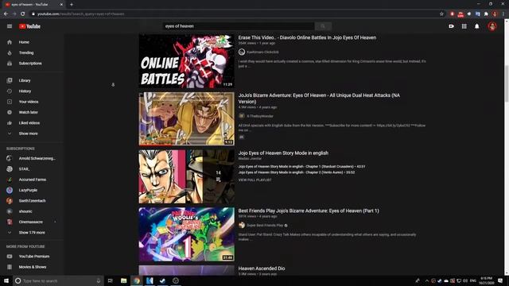Open Movies & Shows in the sidebar

click(x=32, y=267)
